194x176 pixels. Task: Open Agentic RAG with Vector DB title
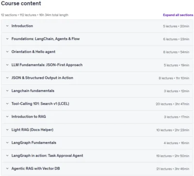[35, 168]
